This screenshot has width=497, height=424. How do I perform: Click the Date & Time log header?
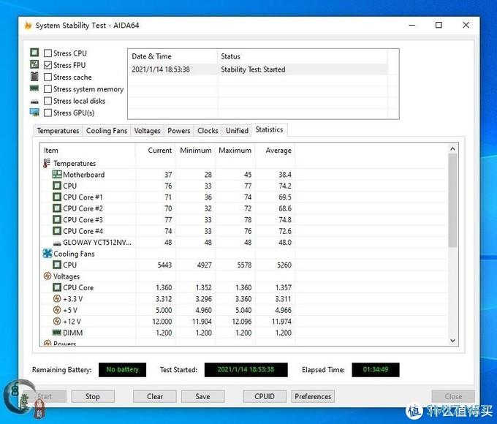172,56
